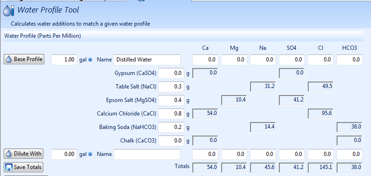Edit the base profile HCO3 value
Screen dimensions: 371x176
350,60
